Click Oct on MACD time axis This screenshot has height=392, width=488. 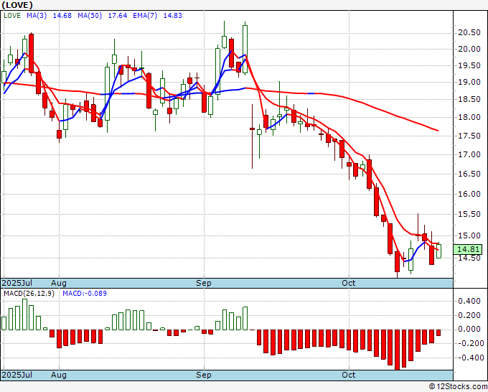coord(349,375)
